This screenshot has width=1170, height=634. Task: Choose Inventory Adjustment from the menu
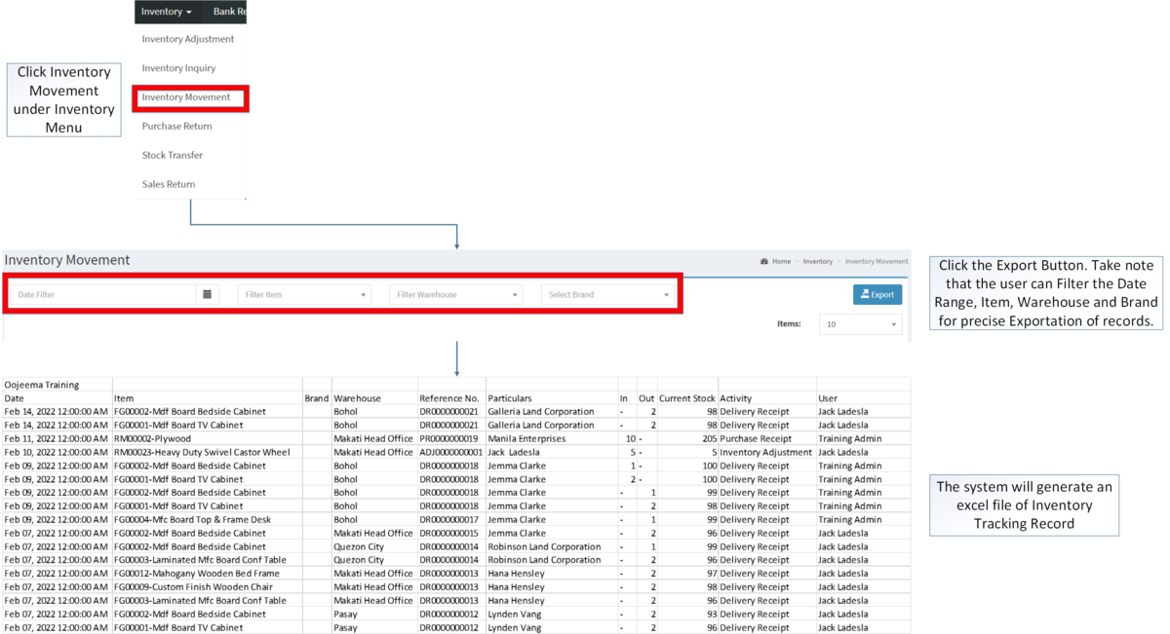(x=187, y=39)
